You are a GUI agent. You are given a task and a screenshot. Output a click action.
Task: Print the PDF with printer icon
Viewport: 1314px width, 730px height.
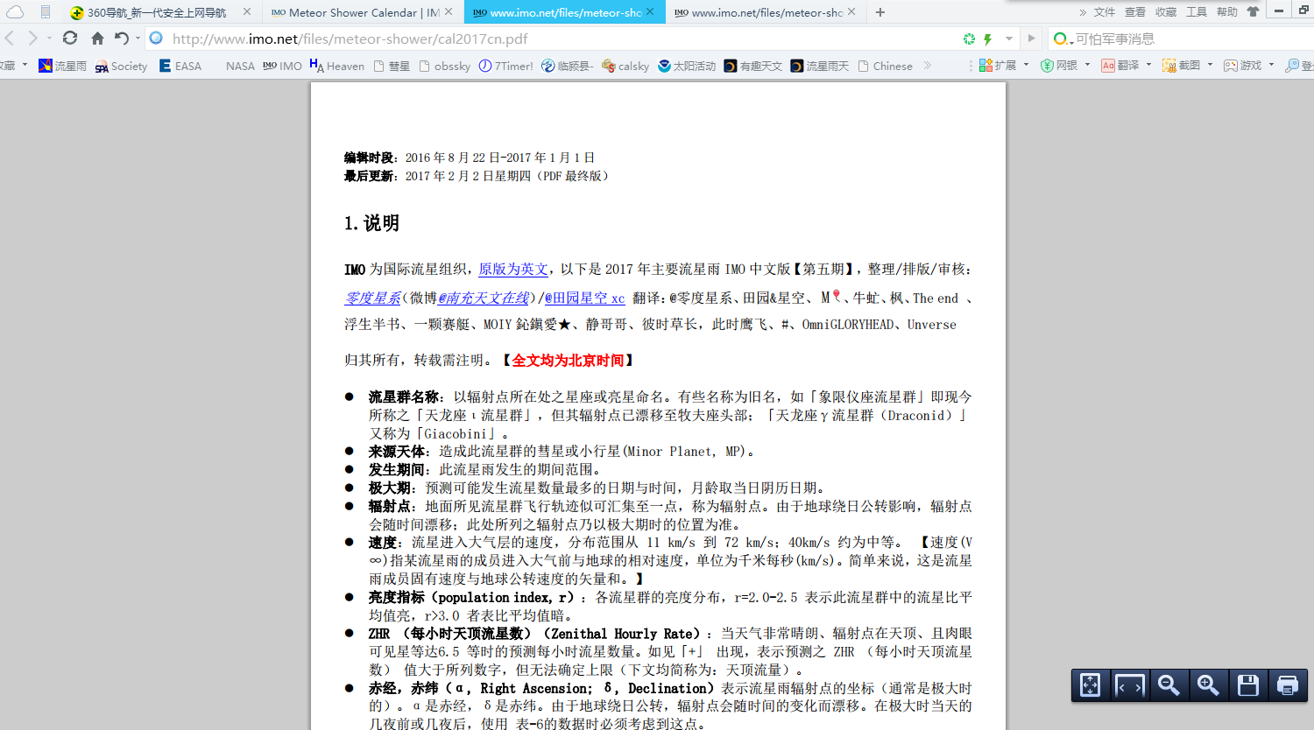(1288, 685)
